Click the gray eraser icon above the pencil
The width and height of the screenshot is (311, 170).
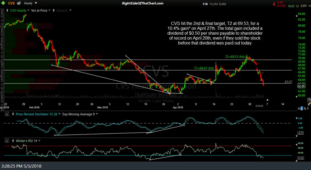click(309, 99)
